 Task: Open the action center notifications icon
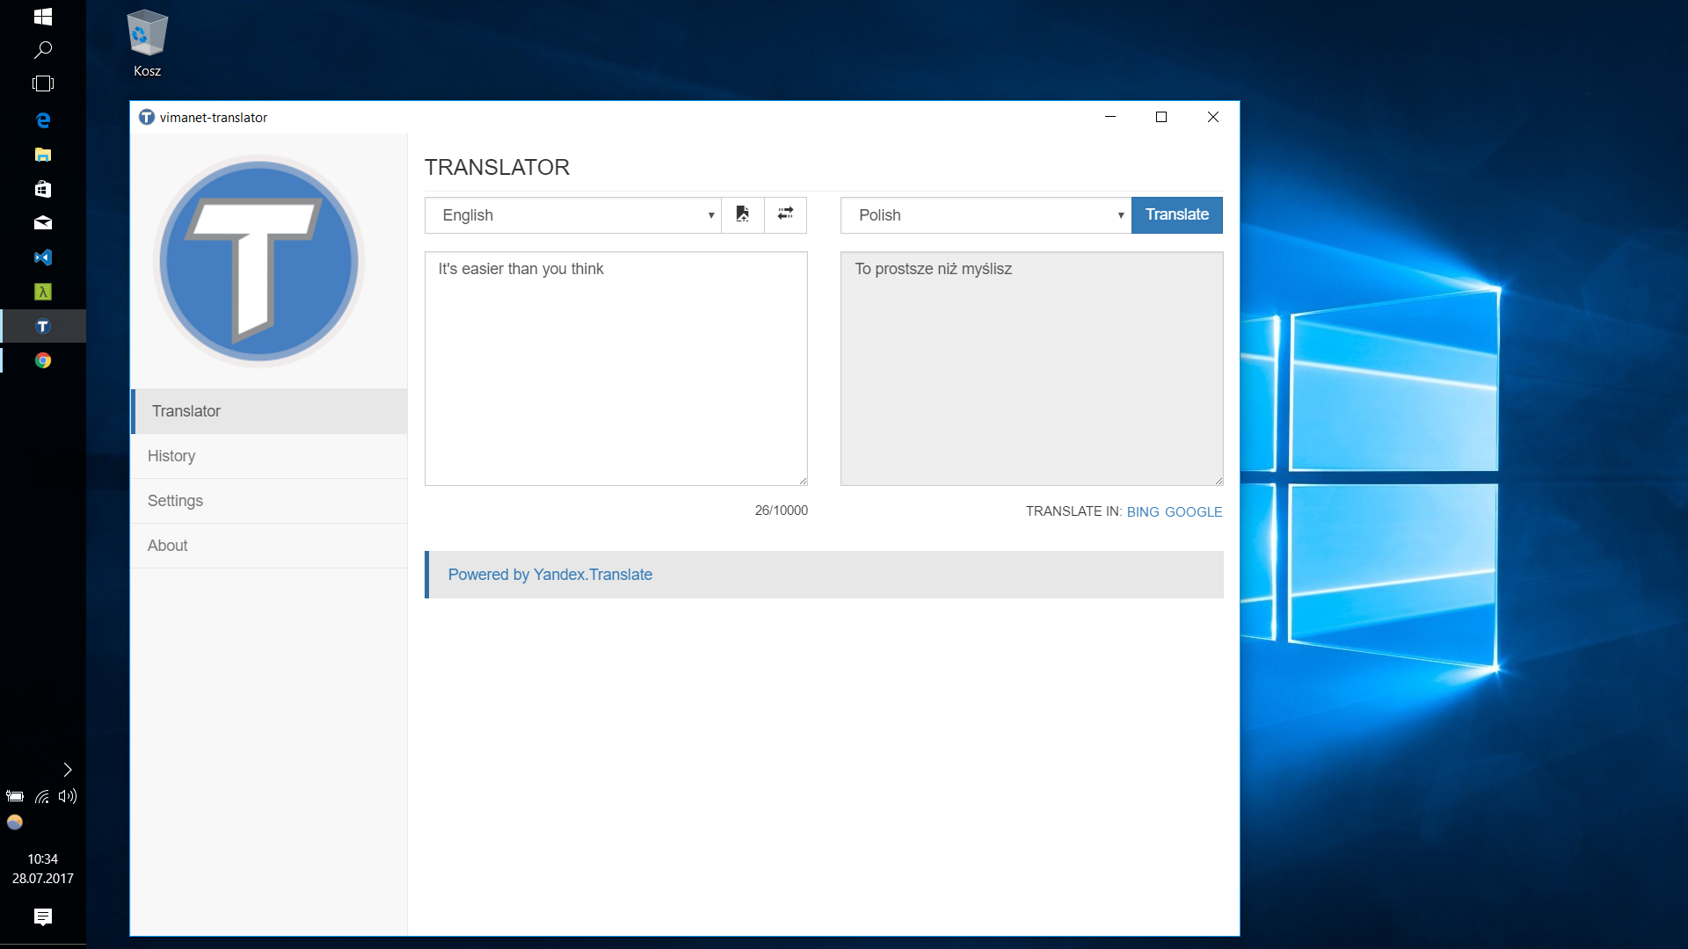click(x=42, y=916)
